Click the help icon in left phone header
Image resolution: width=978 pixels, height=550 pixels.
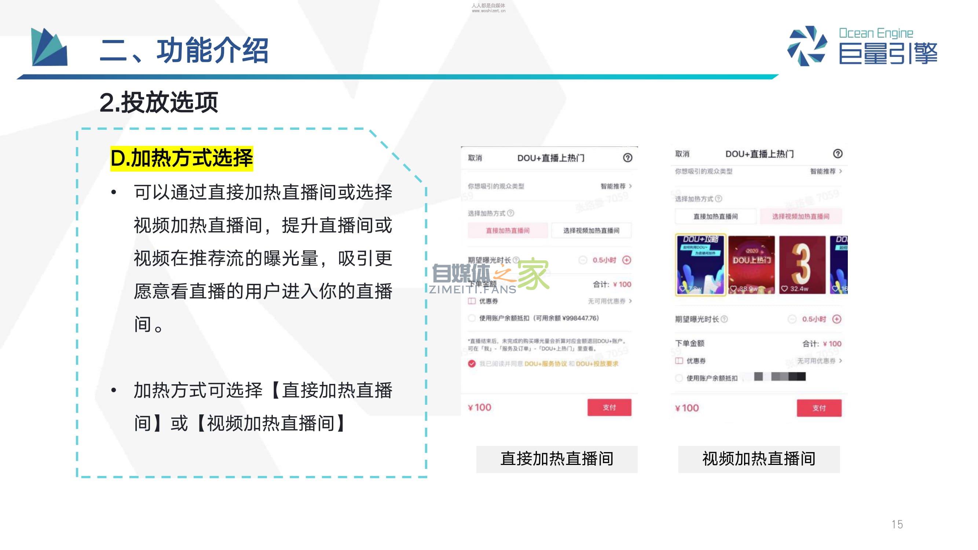pos(627,158)
